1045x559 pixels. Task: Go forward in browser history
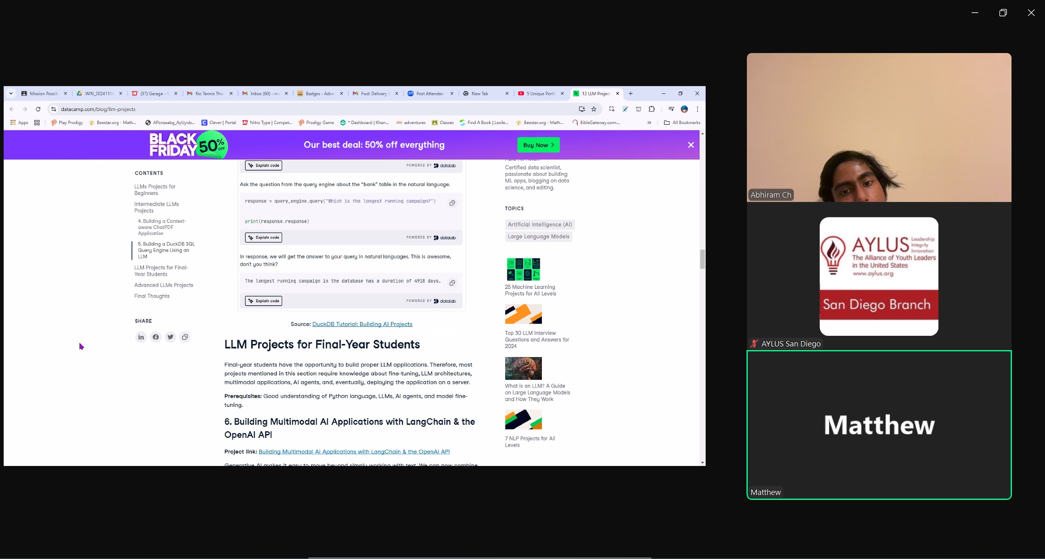tap(25, 109)
